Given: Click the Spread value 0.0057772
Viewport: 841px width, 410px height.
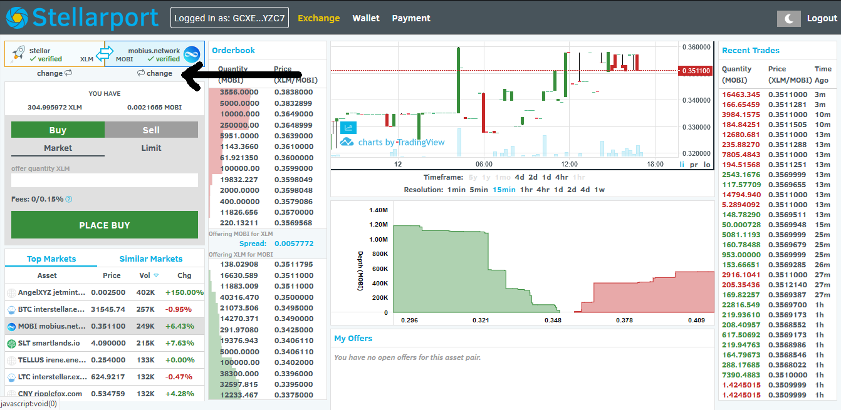Looking at the screenshot, I should 294,243.
